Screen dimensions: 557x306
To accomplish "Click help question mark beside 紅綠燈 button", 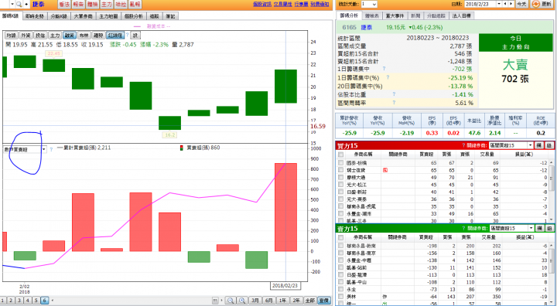I will [127, 35].
